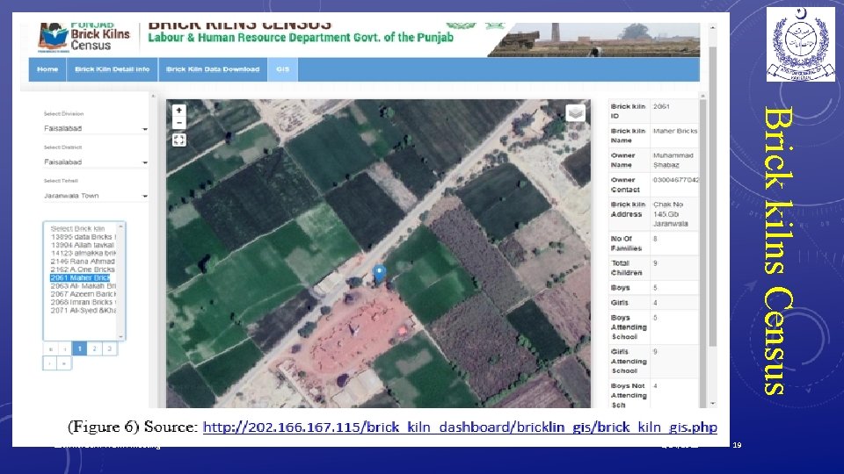Select 2068 Imran Bricks kiln entry
844x474 pixels.
pyautogui.click(x=83, y=302)
